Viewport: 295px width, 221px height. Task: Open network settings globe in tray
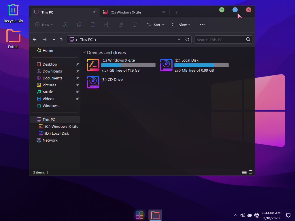(257, 215)
